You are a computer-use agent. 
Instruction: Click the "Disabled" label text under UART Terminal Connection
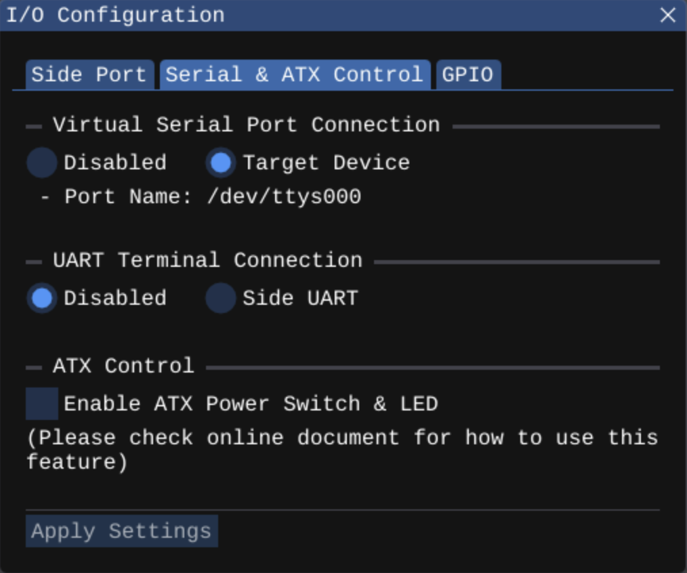(114, 299)
